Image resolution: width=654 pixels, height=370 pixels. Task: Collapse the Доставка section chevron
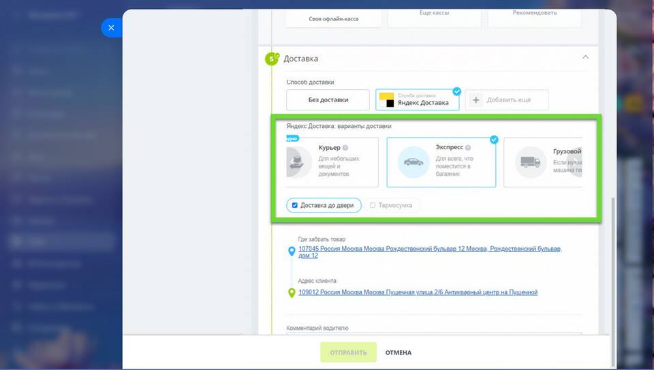(585, 58)
